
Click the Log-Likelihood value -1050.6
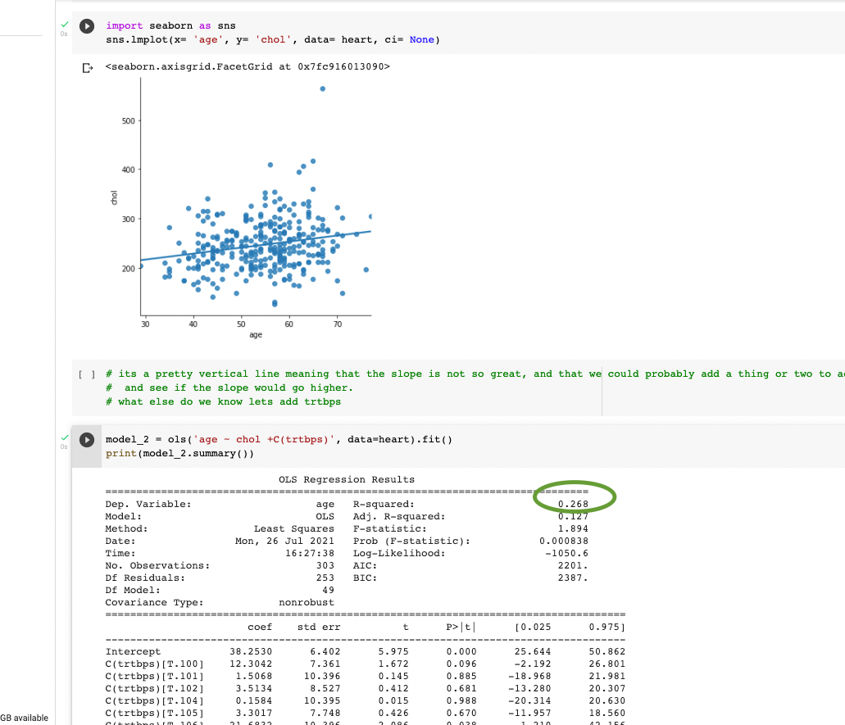(567, 553)
